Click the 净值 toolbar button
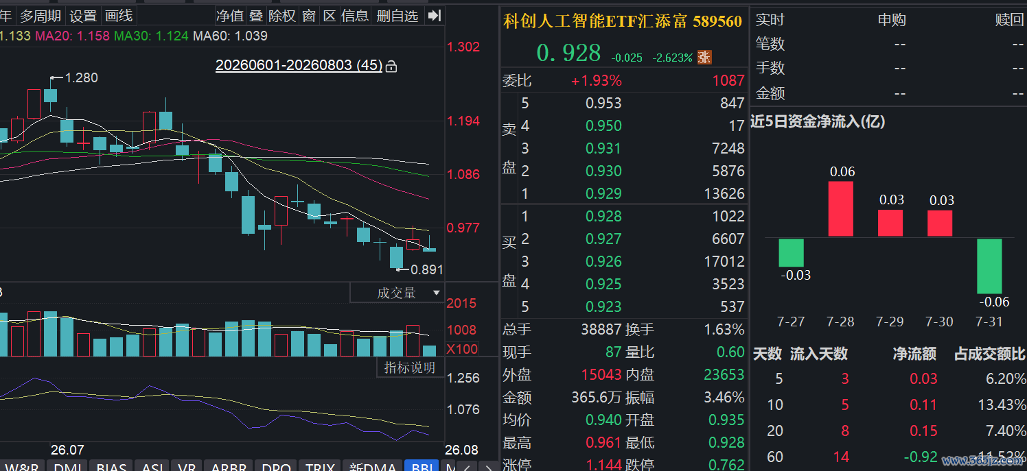The width and height of the screenshot is (1027, 471). (x=230, y=16)
